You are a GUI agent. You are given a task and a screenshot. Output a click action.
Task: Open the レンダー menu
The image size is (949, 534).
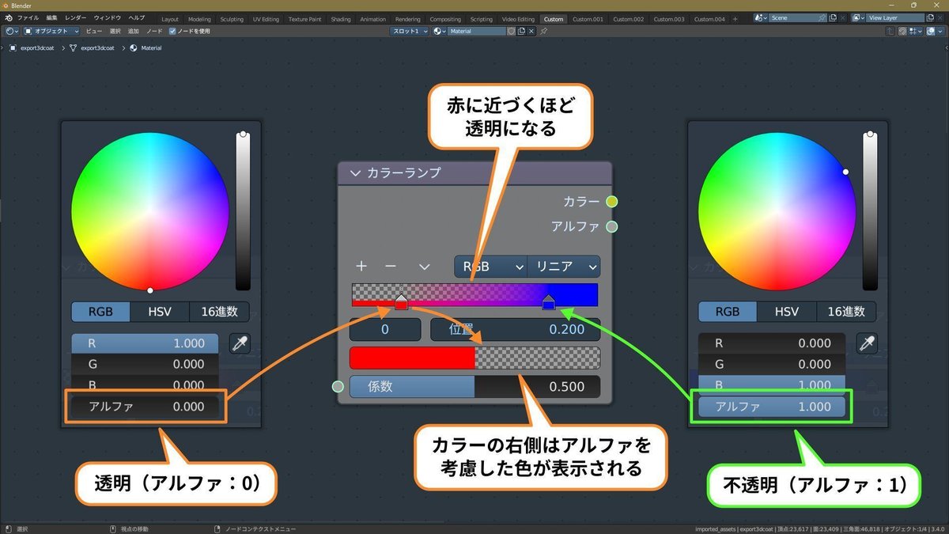[76, 17]
